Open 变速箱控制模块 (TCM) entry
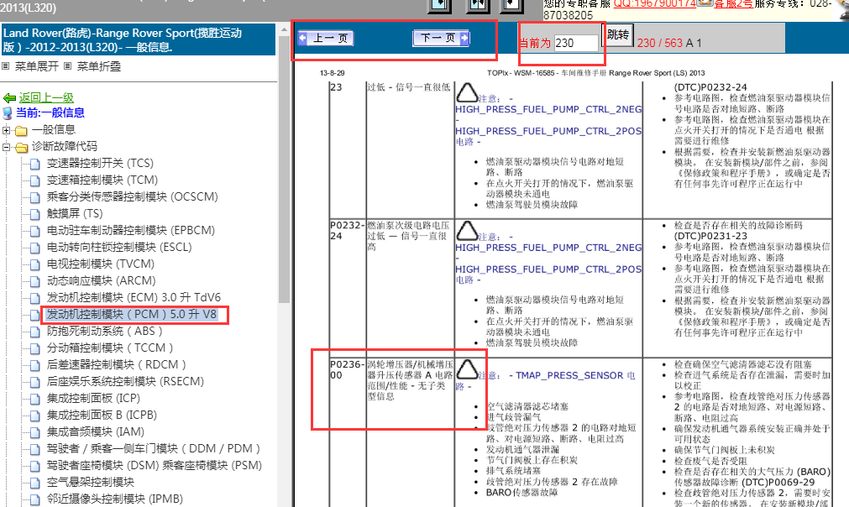The height and width of the screenshot is (507, 849). coord(102,180)
